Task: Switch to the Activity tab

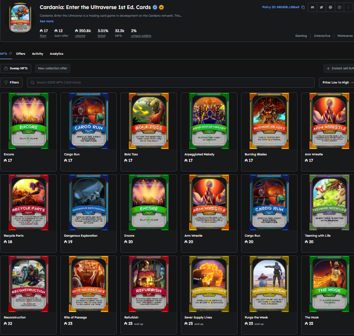Action: click(38, 54)
